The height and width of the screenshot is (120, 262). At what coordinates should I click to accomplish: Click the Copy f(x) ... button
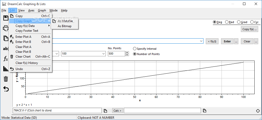(x=250, y=29)
